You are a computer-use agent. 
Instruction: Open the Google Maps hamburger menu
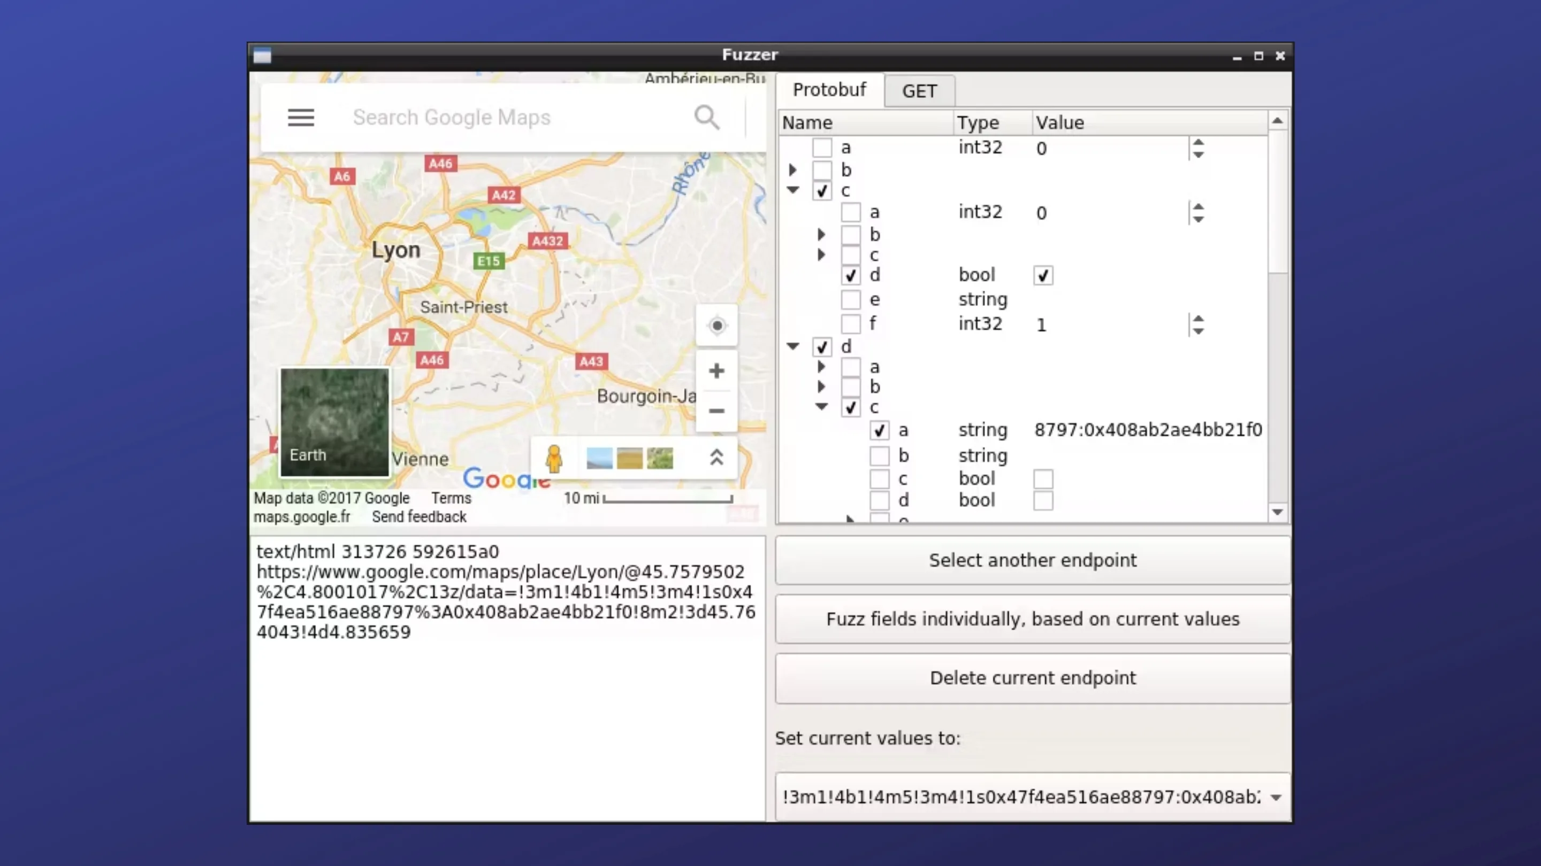click(x=300, y=117)
